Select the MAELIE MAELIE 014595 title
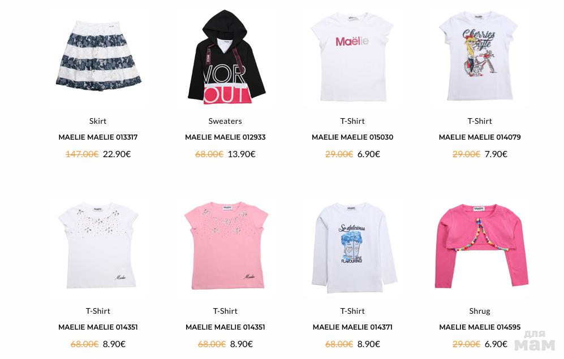Image resolution: width=564 pixels, height=359 pixels. coord(480,327)
